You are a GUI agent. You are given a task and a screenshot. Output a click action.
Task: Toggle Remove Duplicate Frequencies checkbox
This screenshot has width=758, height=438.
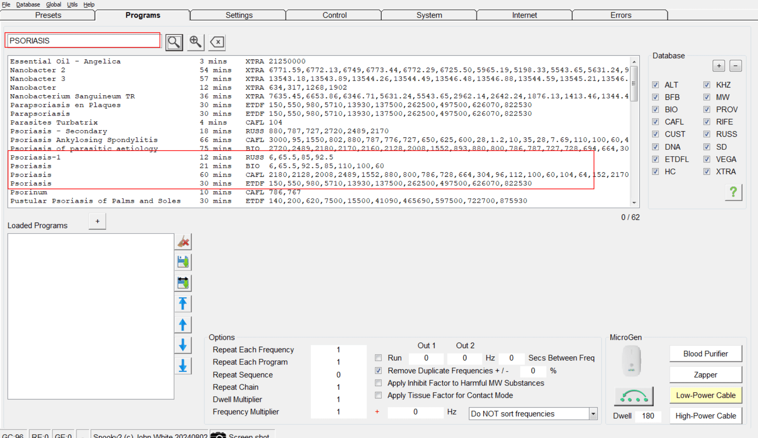(378, 371)
